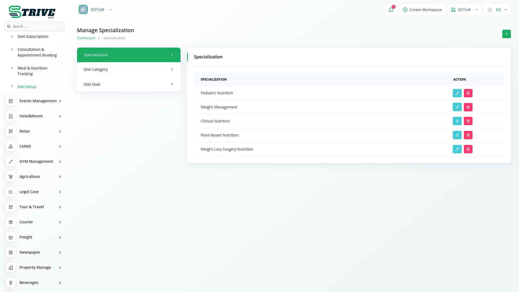Click the GYM Management sidebar icon
Screen dimensions: 519x292
click(11, 161)
